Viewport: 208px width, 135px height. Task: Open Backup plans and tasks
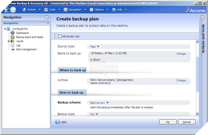pos(30,37)
